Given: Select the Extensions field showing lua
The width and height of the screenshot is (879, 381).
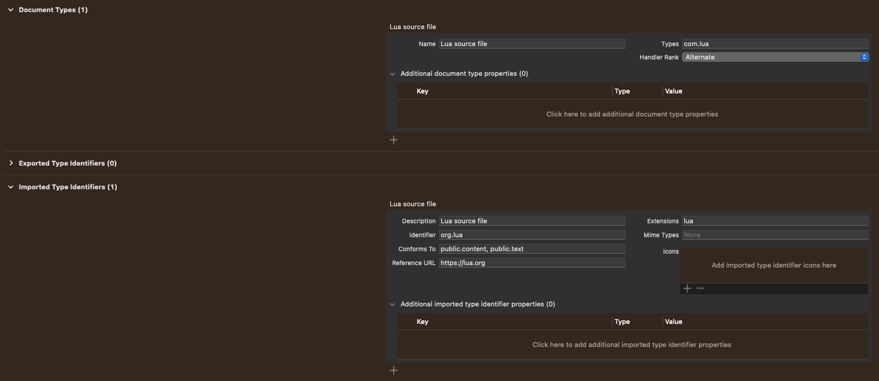Looking at the screenshot, I should tap(775, 220).
